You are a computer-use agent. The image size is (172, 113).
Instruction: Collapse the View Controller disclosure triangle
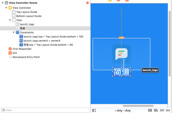(6, 8)
